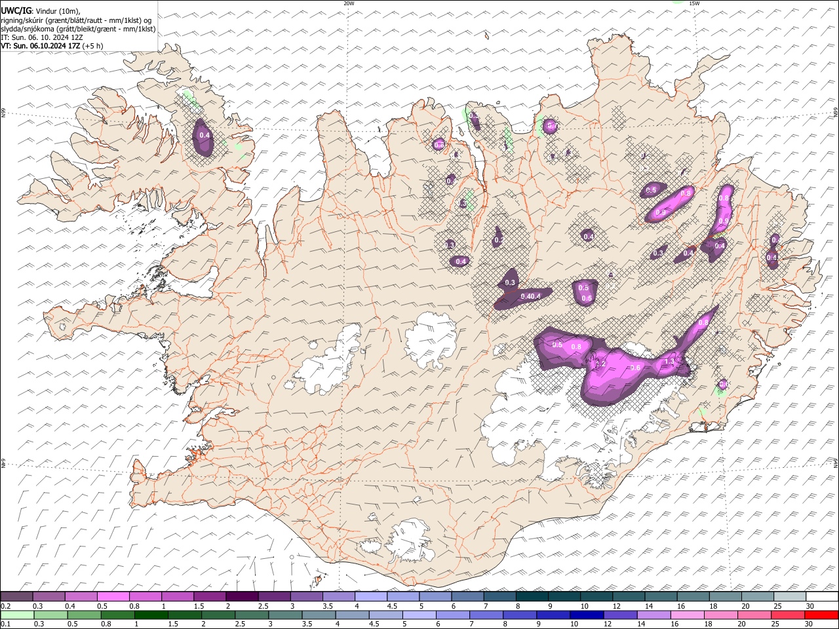Select the 25 coral red rain legend swatch
This screenshot has width=839, height=629.
tap(788, 615)
